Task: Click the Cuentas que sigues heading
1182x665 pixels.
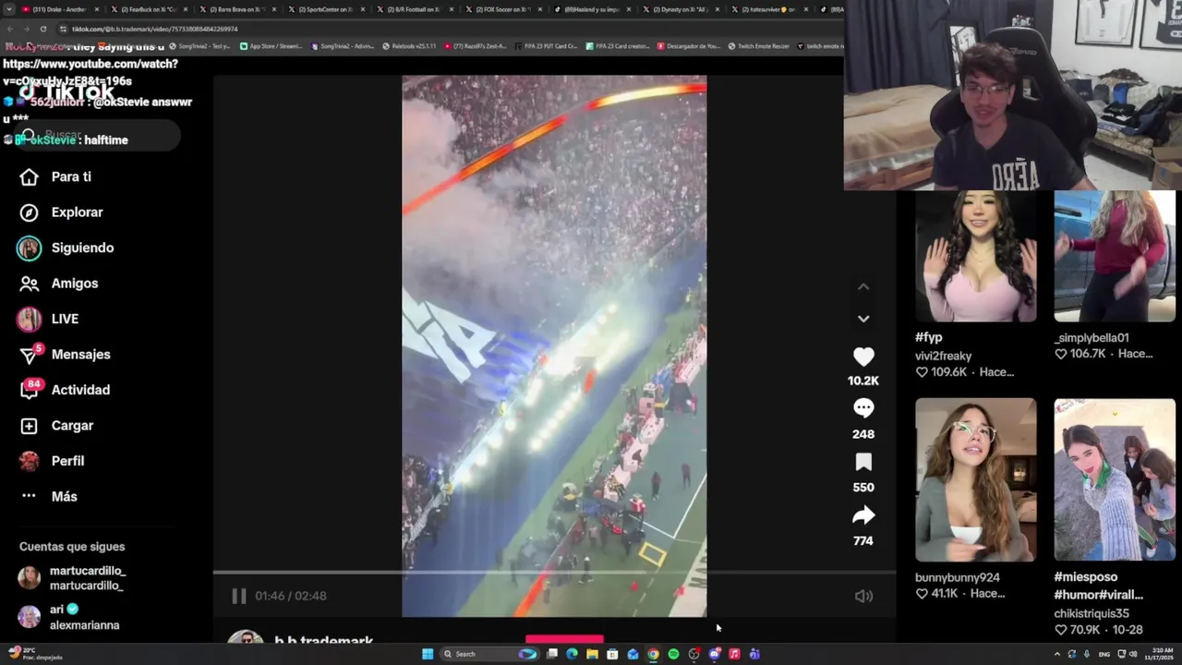Action: click(72, 547)
